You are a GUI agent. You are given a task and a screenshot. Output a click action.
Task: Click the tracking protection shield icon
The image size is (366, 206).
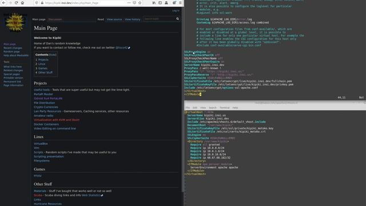[x=37, y=3]
